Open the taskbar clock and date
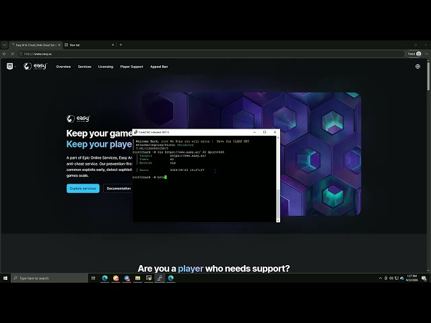 [x=411, y=278]
